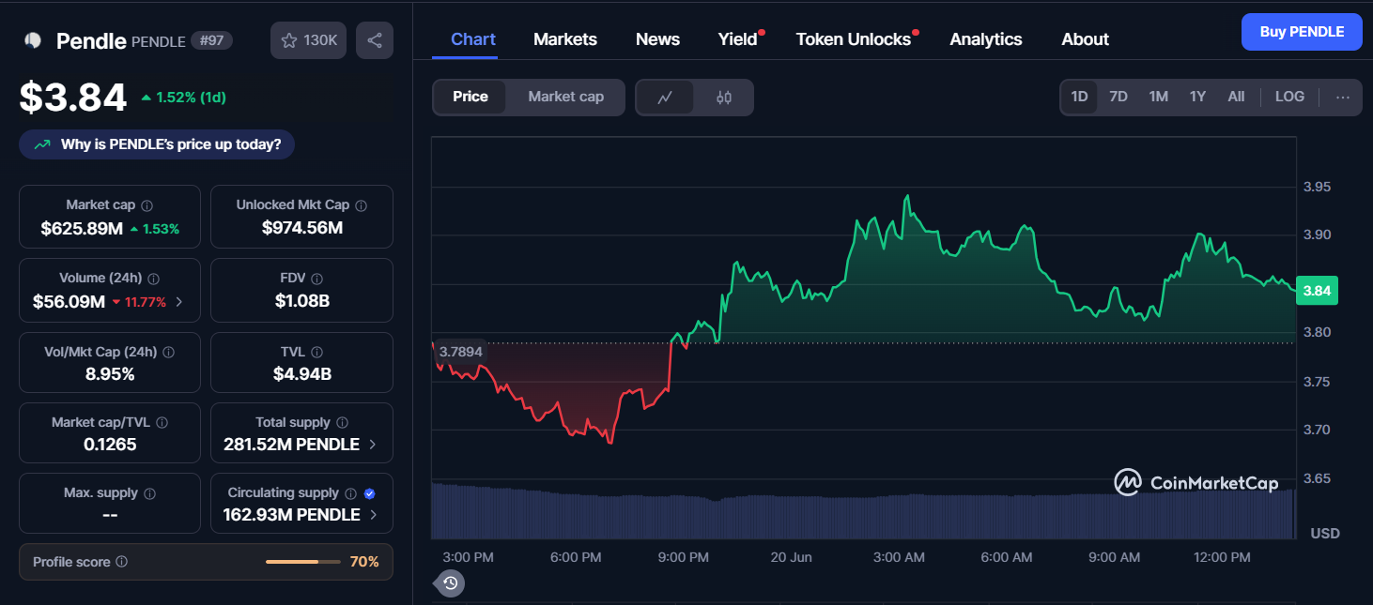1373x605 pixels.
Task: Click the 20 Jun date label on axis
Action: (791, 557)
